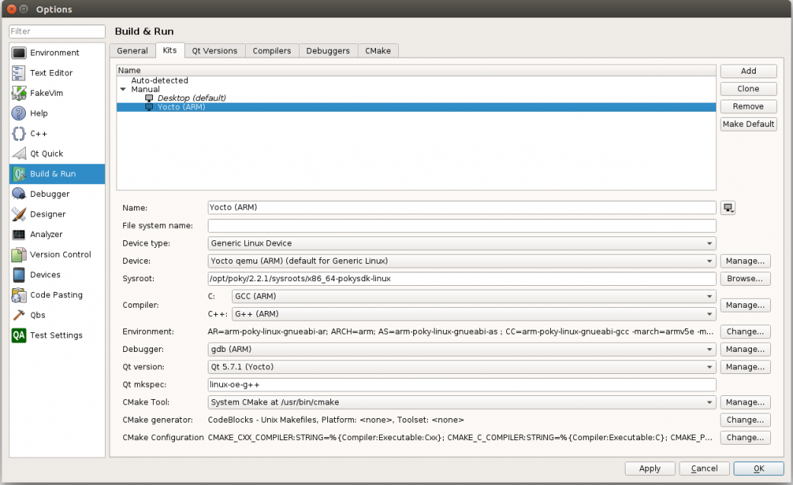
Task: Click the Make Default button
Action: [748, 124]
